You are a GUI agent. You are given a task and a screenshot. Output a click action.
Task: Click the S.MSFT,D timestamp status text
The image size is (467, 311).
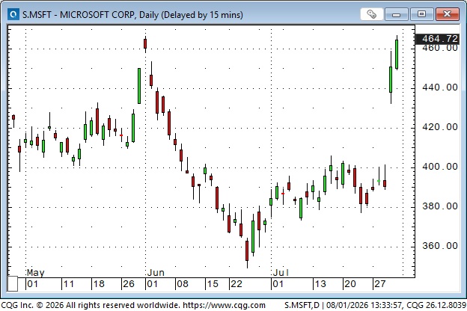point(375,305)
